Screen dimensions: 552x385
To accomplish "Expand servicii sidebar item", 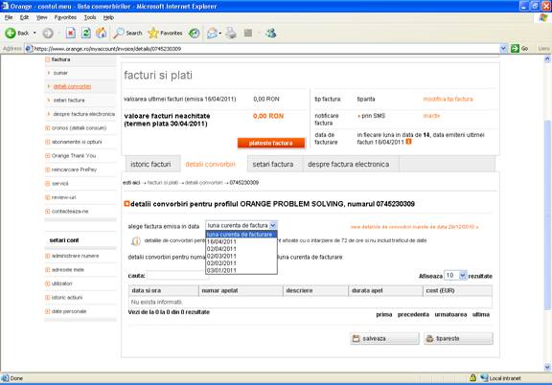I will [48, 183].
